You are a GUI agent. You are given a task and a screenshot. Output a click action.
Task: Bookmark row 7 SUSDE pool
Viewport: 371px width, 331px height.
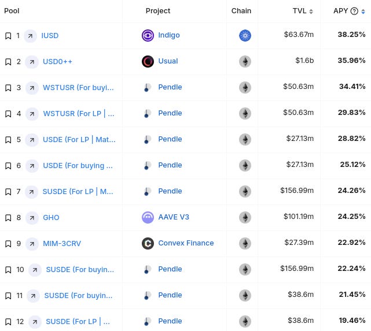(x=8, y=192)
